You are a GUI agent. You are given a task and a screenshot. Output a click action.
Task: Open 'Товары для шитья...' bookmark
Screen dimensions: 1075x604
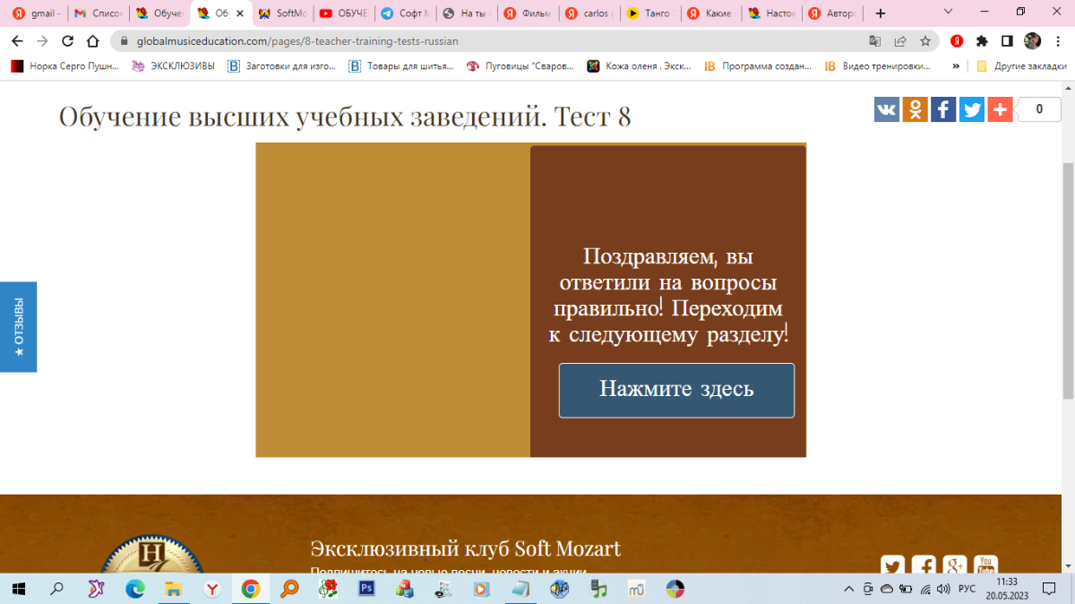(x=400, y=65)
